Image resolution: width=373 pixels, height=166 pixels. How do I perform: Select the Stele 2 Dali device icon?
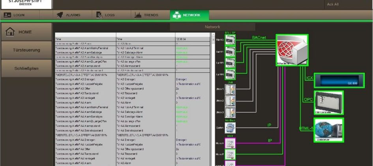pos(230,101)
